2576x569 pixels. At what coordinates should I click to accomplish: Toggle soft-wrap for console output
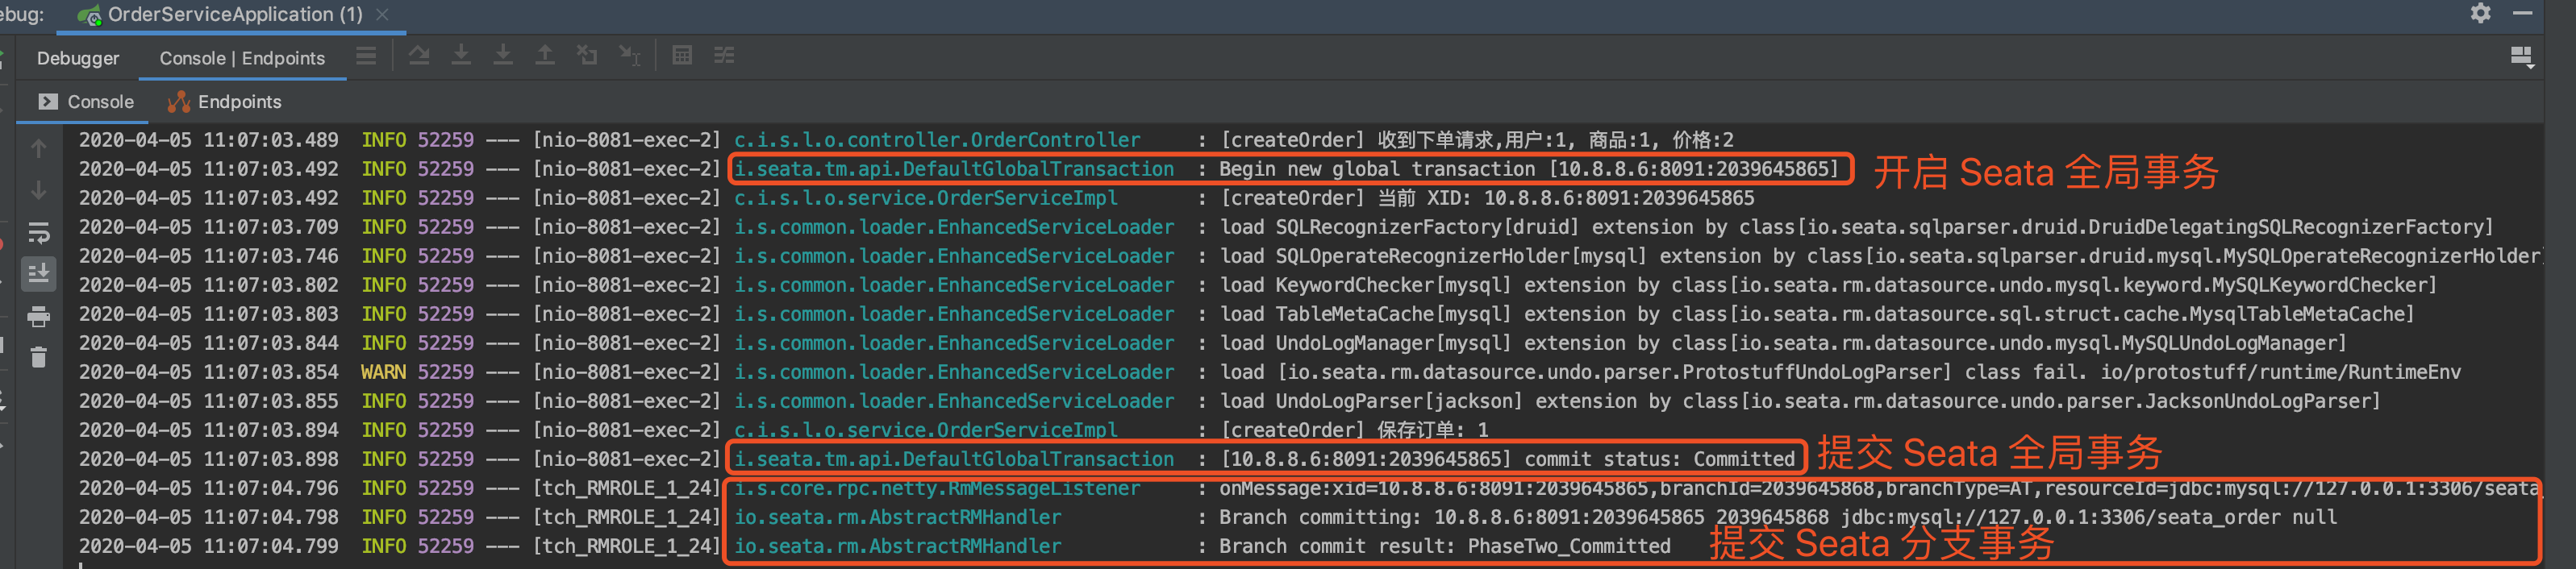pos(39,232)
